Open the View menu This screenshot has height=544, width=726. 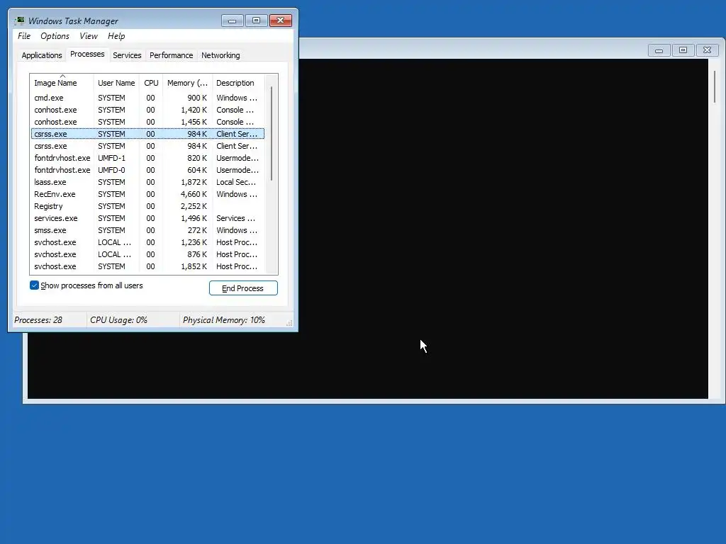pyautogui.click(x=89, y=36)
